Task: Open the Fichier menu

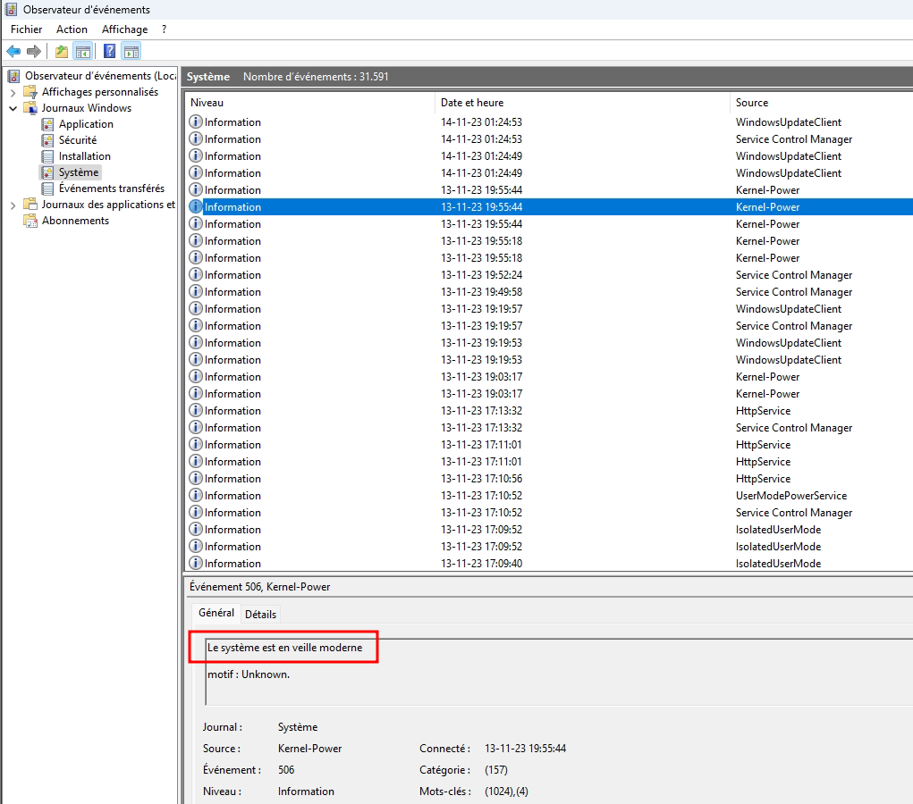Action: tap(27, 29)
